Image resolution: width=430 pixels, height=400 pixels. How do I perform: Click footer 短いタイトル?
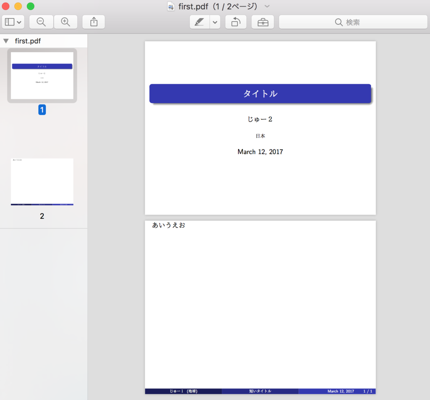click(260, 391)
